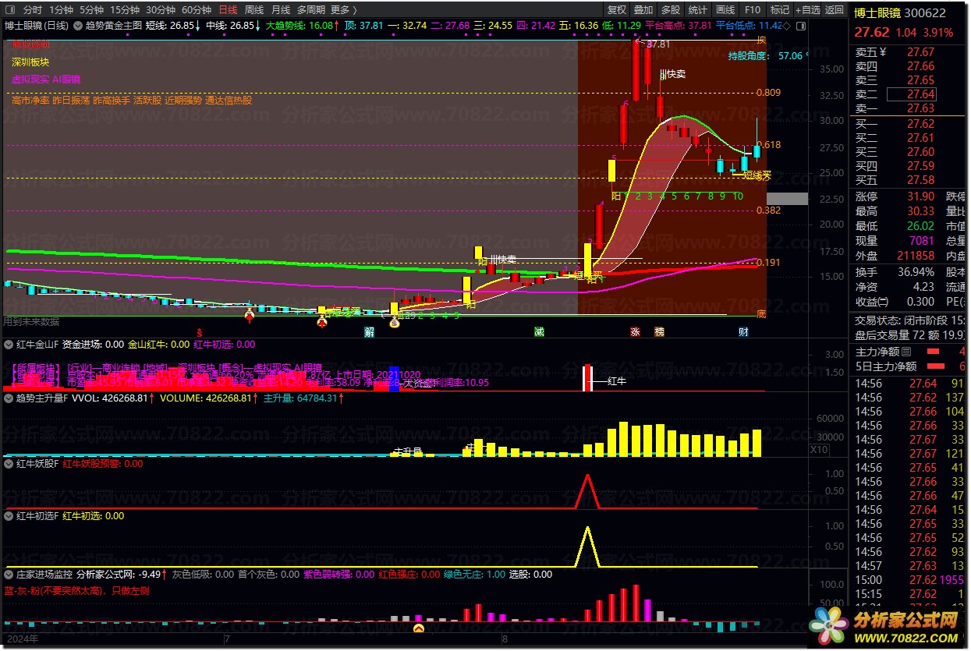Click the orange circle marker on bottom timeline

pos(419,627)
